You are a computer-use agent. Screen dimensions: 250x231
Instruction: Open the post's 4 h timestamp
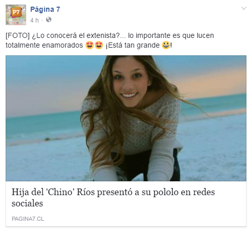(34, 20)
